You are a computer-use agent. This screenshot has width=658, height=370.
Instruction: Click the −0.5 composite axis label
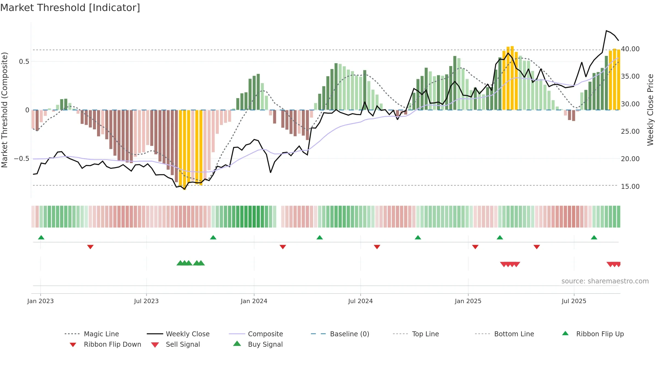click(x=22, y=159)
